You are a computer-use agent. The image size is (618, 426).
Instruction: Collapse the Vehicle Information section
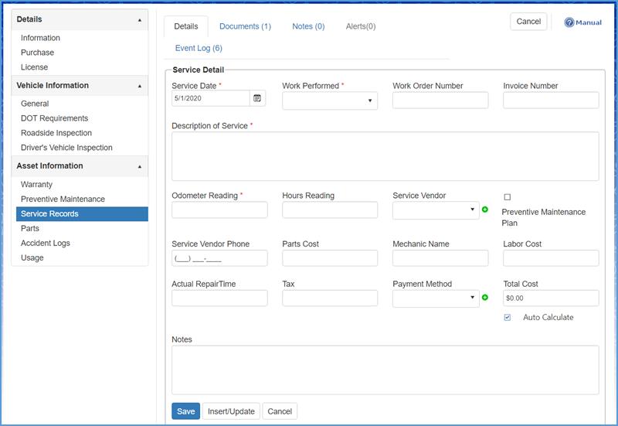click(x=140, y=86)
